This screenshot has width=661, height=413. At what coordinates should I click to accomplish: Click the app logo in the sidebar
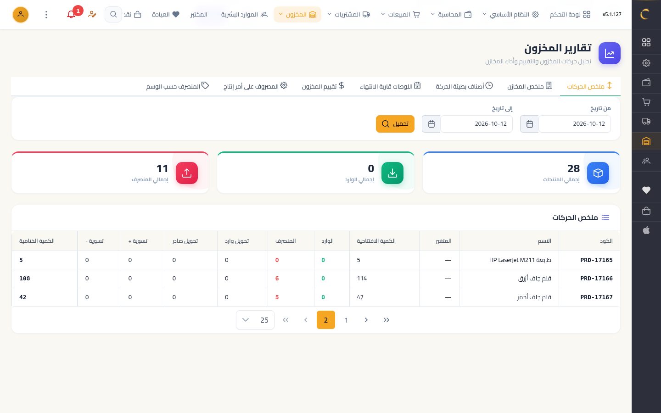646,14
